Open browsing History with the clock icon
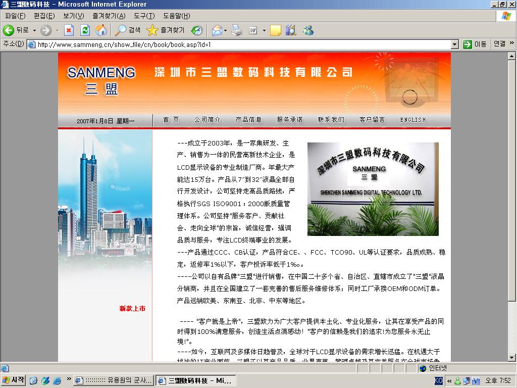 [197, 30]
